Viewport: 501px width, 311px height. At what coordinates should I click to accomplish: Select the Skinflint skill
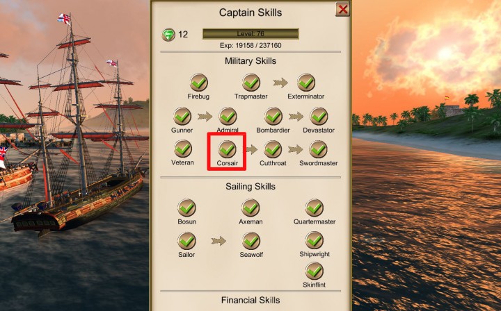315,271
